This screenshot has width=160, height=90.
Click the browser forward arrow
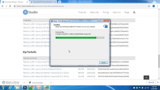pos(6,6)
